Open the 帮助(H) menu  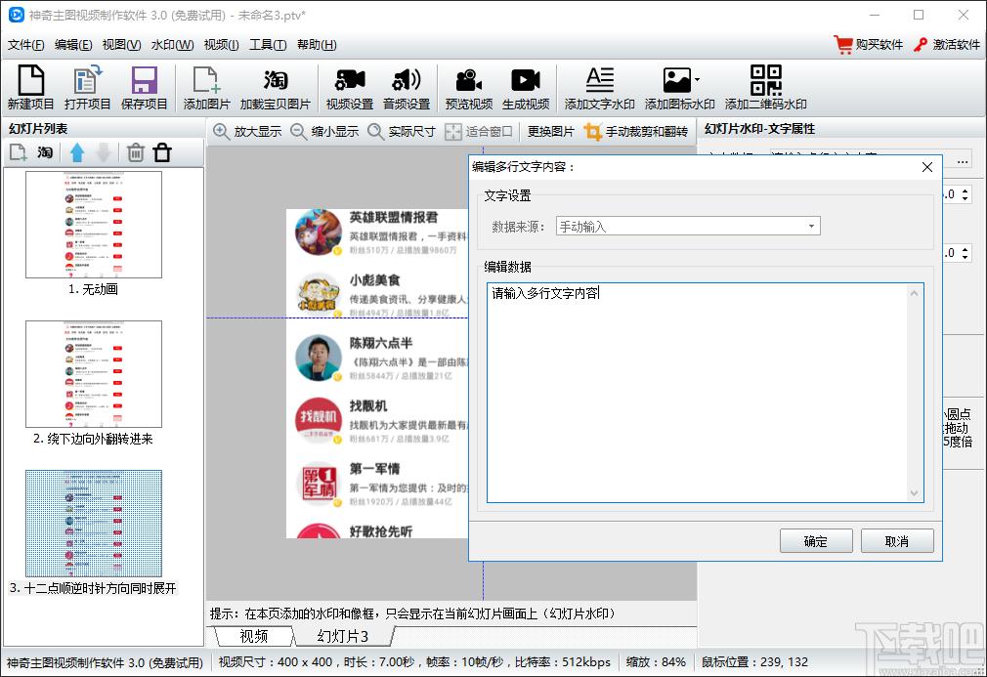[x=317, y=45]
